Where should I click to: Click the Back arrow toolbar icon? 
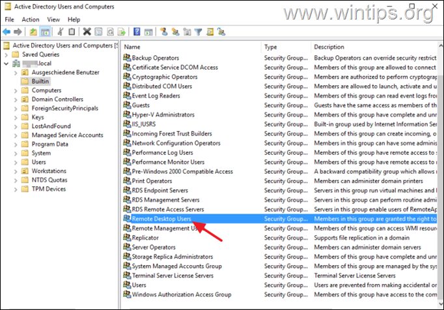tap(7, 32)
